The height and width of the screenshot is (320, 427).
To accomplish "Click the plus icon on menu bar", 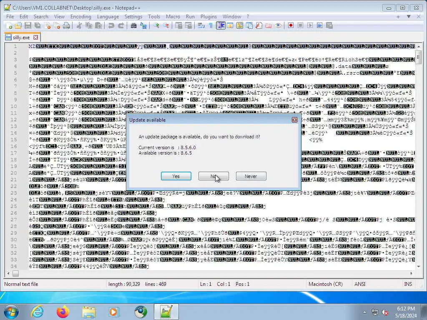I will (398, 17).
